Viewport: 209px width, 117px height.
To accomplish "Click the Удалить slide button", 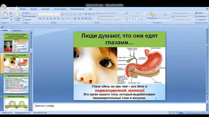I will [26, 19].
